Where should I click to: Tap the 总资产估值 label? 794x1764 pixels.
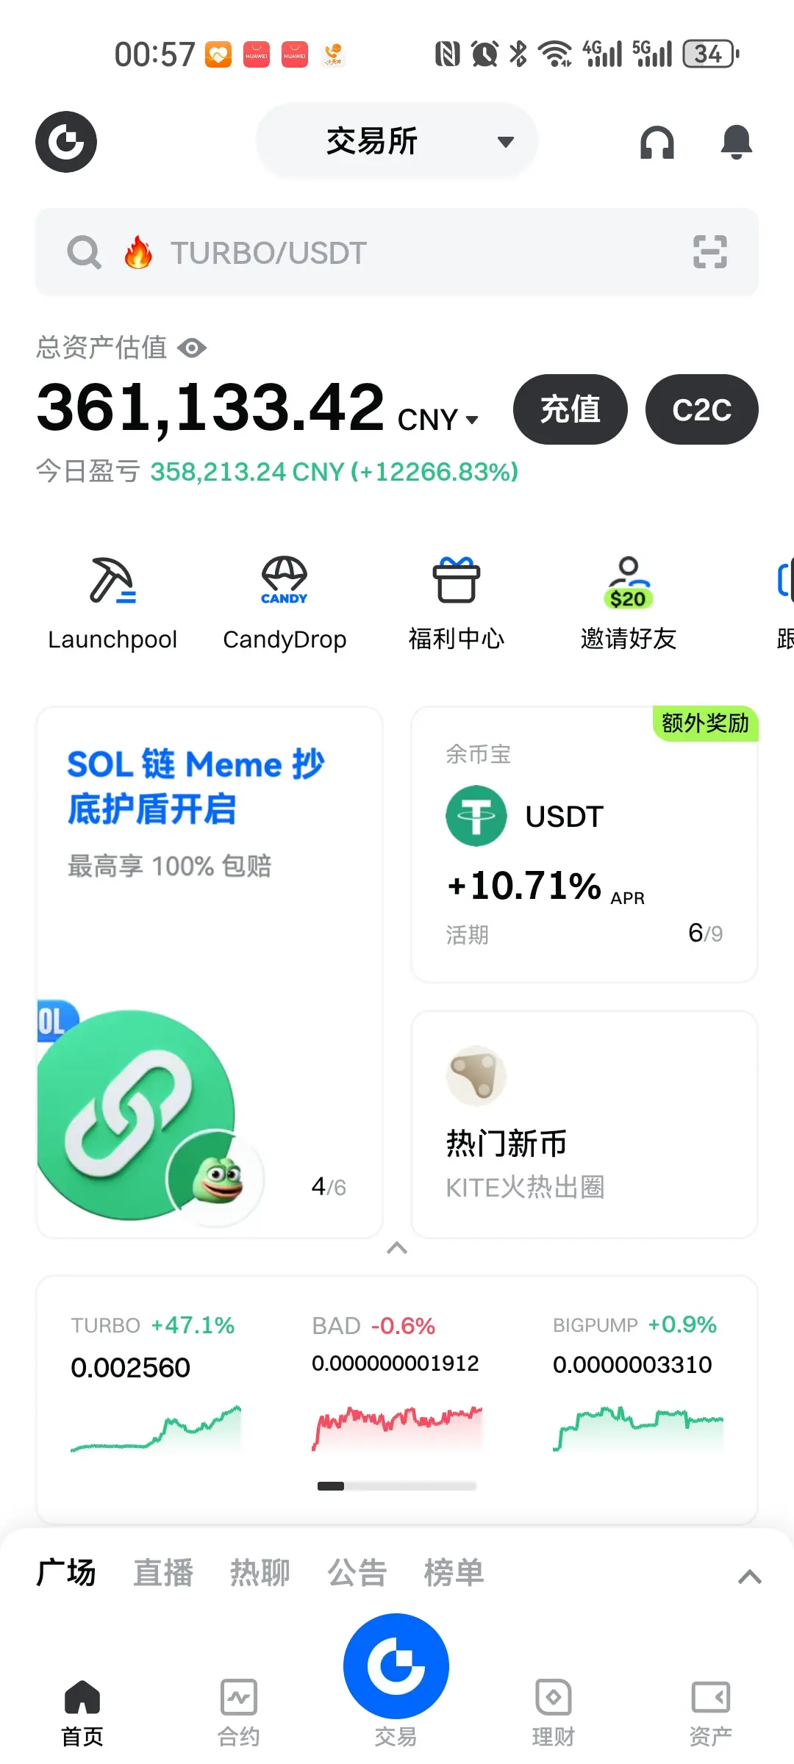click(102, 348)
